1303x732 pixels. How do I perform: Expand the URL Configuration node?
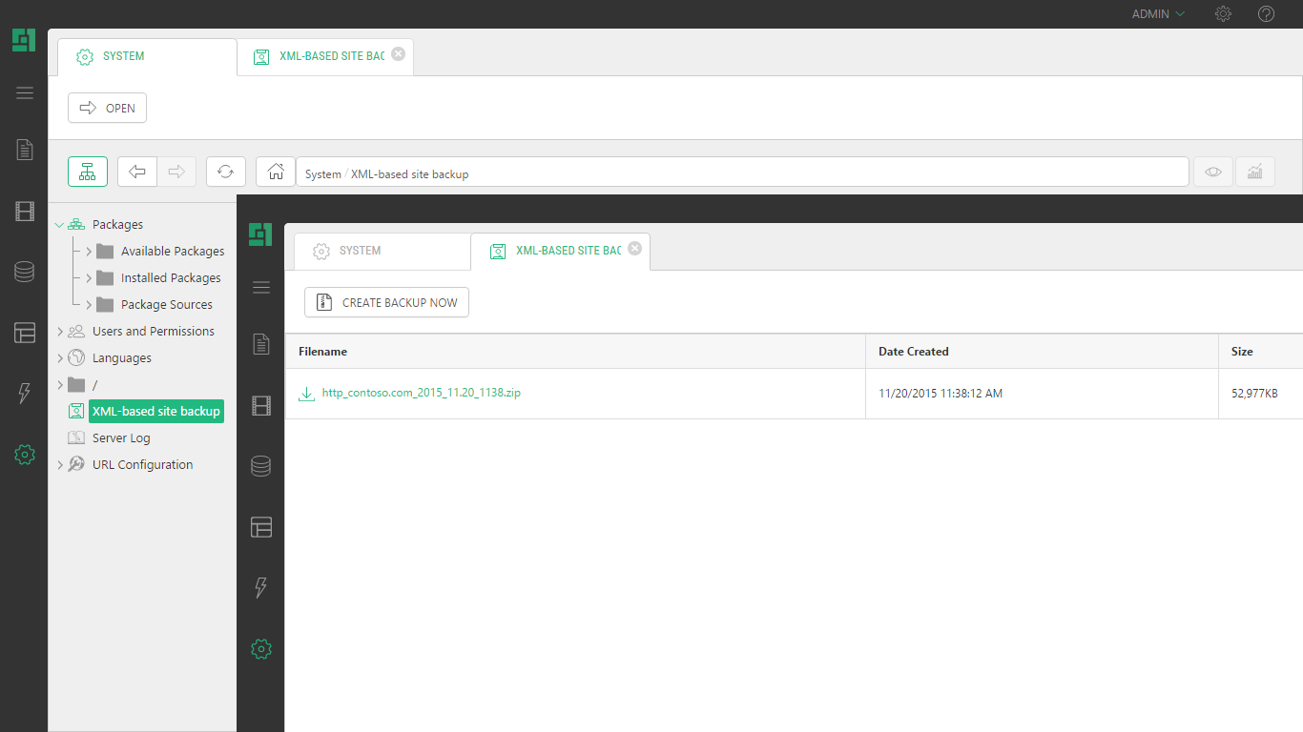pos(60,465)
